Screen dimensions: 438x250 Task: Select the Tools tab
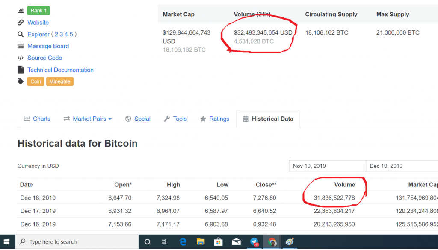click(x=175, y=119)
